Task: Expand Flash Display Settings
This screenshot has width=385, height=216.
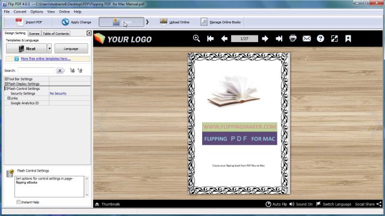Action: click(6, 84)
